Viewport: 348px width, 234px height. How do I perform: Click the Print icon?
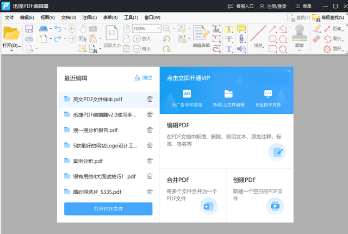click(x=29, y=39)
